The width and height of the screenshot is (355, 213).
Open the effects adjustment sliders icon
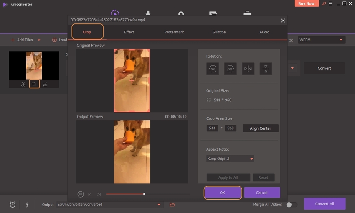coord(45,84)
